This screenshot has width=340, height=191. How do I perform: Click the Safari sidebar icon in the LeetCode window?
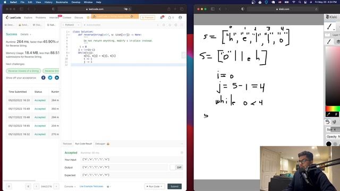click(21, 9)
